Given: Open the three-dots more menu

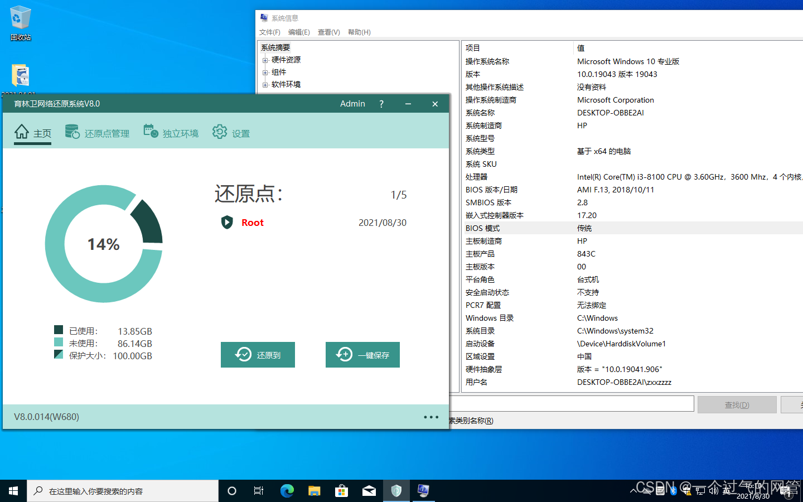Looking at the screenshot, I should [x=431, y=417].
